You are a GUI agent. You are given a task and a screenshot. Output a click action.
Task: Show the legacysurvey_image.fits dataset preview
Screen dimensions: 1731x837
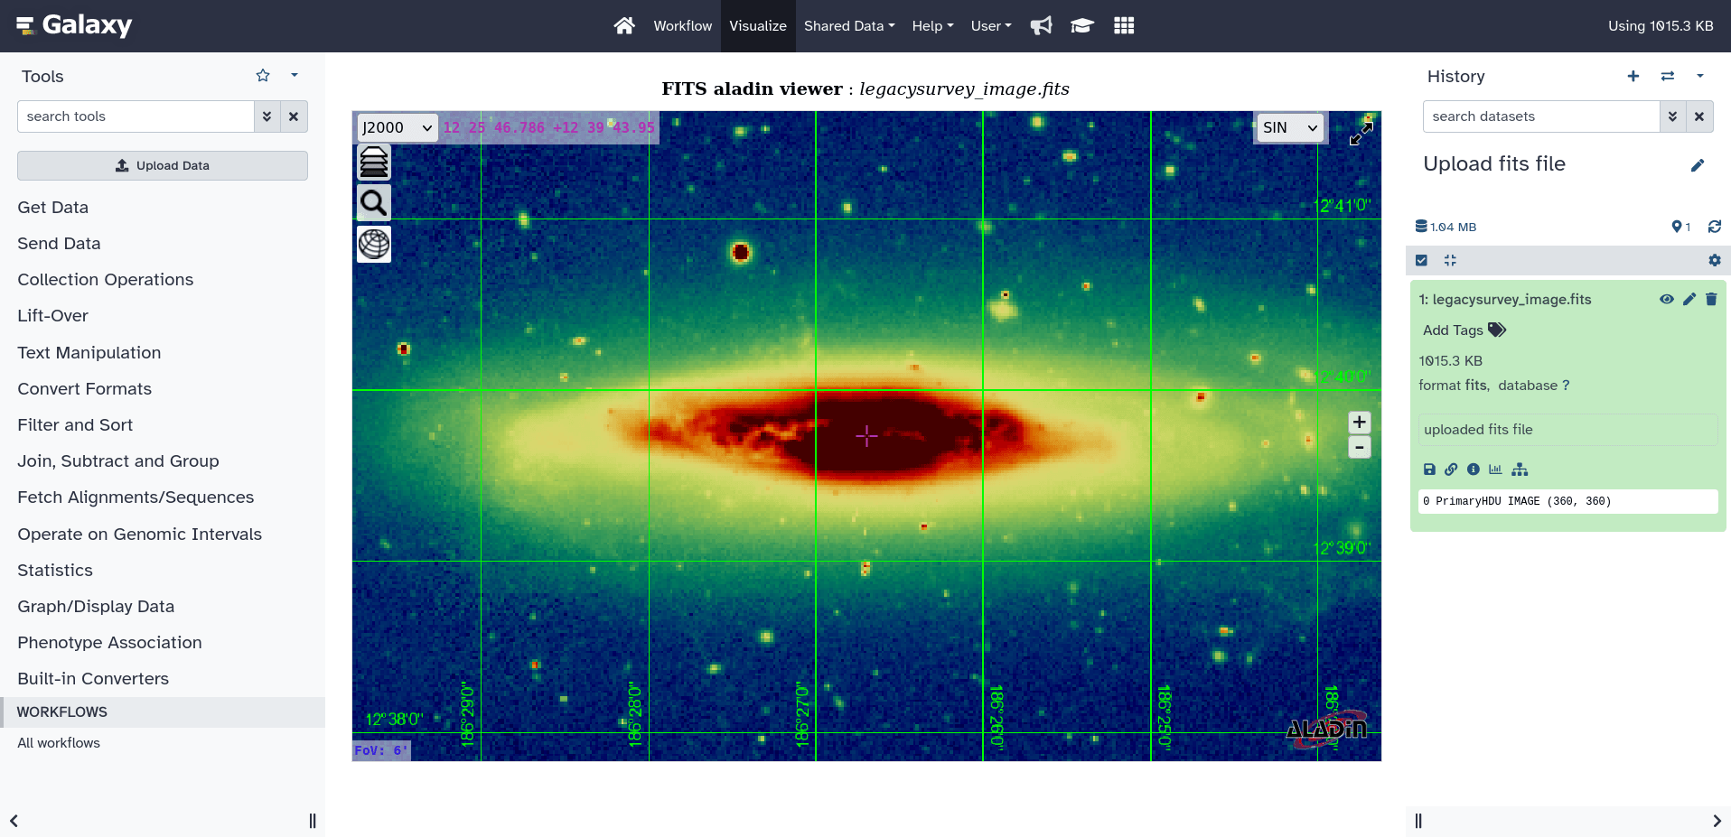1666,299
